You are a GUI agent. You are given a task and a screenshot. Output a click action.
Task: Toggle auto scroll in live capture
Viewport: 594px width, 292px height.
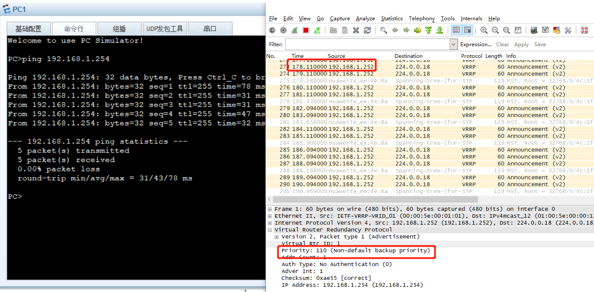(x=468, y=30)
